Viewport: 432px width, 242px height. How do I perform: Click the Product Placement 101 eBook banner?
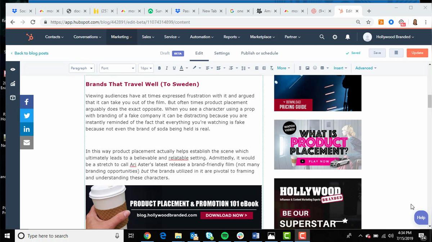coord(174,207)
